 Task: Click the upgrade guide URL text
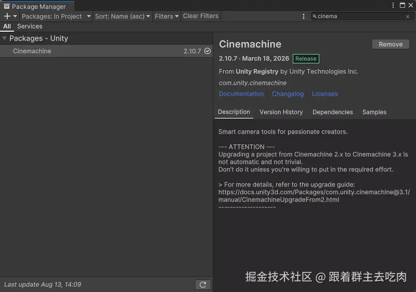pyautogui.click(x=314, y=196)
